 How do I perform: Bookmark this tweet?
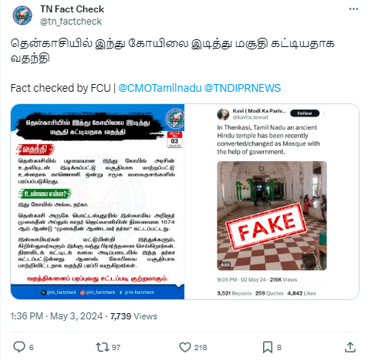(x=268, y=347)
